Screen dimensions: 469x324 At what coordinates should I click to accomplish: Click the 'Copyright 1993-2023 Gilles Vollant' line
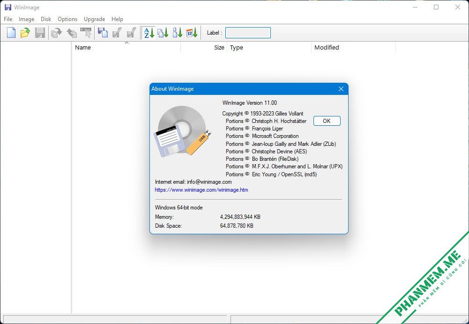pos(263,113)
